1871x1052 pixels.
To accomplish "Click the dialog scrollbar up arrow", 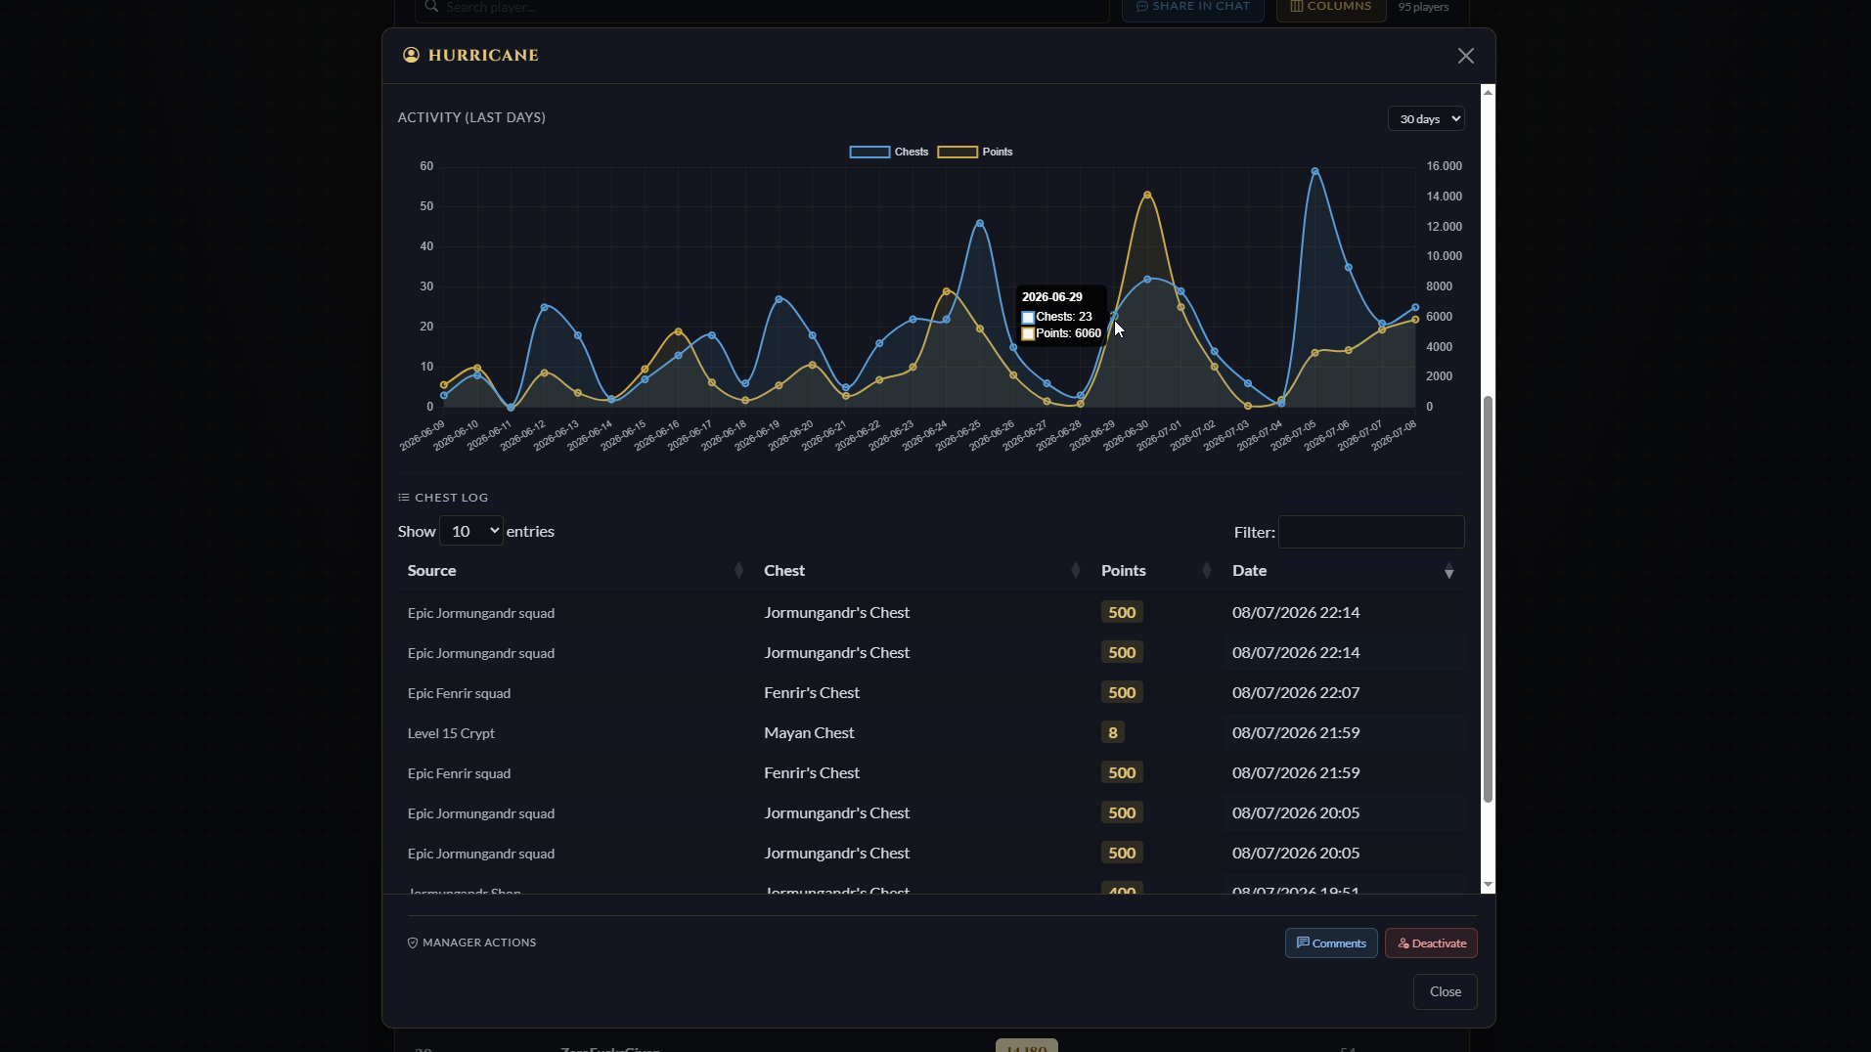I will 1488,92.
